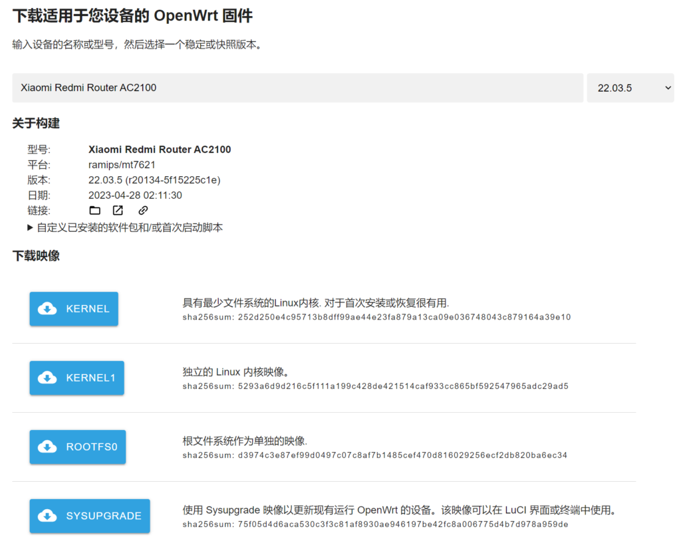681x541 pixels.
Task: Click the ROOTFS0 sha256sum hash text
Action: pos(375,455)
